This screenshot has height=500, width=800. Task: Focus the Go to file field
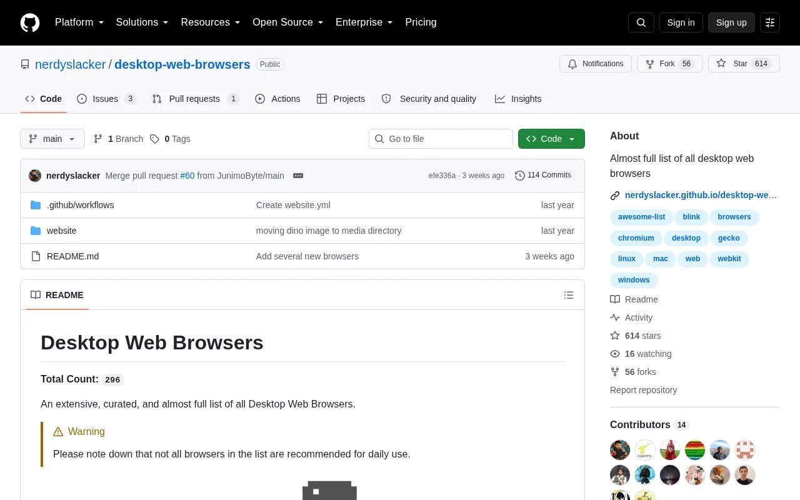[441, 139]
